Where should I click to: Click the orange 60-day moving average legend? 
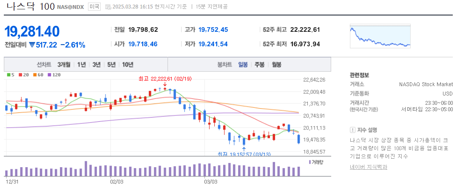[x=37, y=75]
